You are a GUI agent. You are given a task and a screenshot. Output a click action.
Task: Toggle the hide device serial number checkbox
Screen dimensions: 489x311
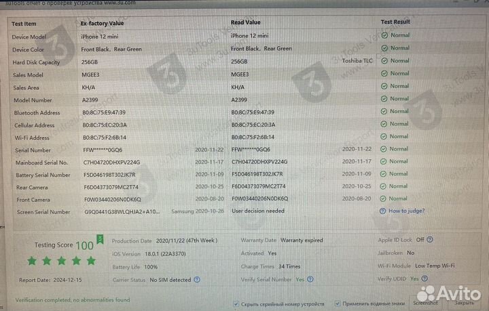(x=235, y=304)
